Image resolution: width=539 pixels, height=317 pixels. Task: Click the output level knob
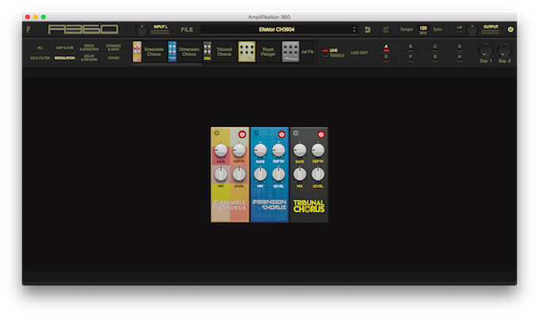point(472,29)
